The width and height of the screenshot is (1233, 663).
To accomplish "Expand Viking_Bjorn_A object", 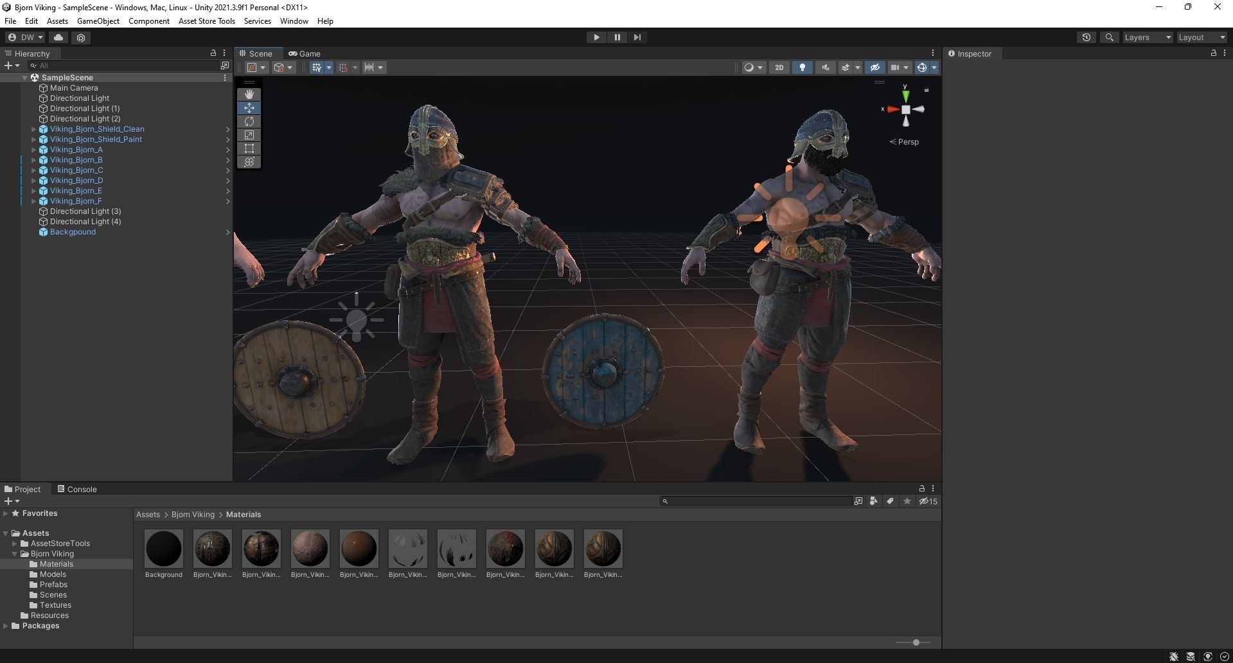I will (x=34, y=150).
